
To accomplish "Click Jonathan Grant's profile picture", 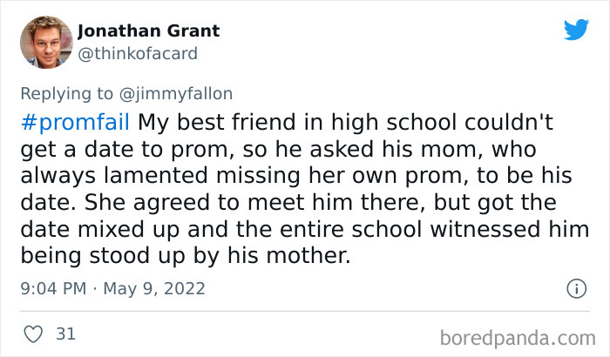I will click(40, 42).
